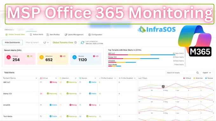Click the Hide Dashboards button
The image size is (216, 121).
(x=12, y=42)
